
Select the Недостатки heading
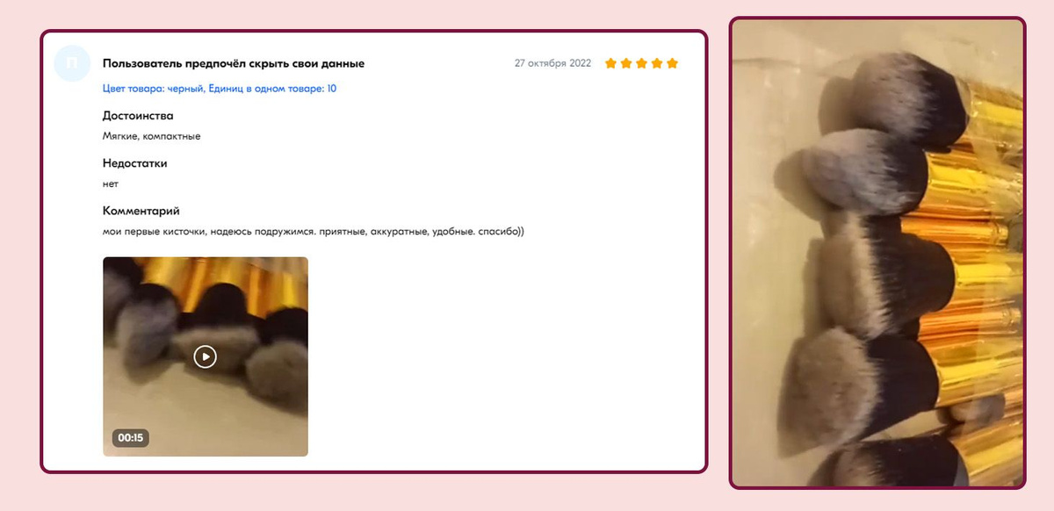(x=134, y=163)
